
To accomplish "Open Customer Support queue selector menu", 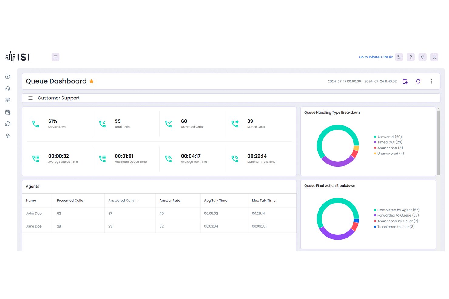I will tap(30, 98).
